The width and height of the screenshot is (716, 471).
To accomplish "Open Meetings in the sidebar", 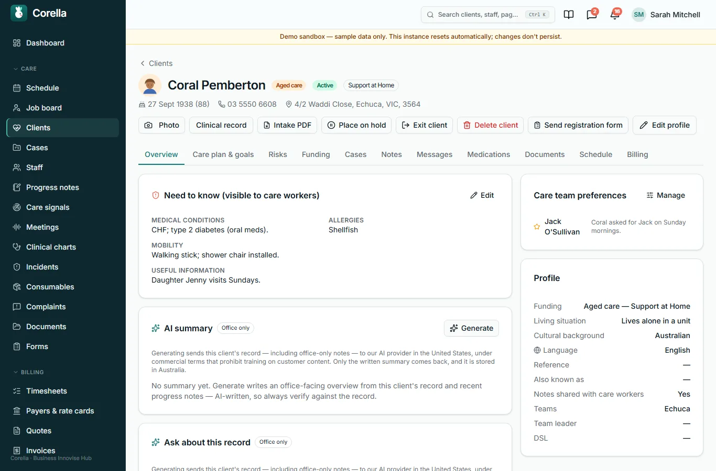I will point(63,227).
